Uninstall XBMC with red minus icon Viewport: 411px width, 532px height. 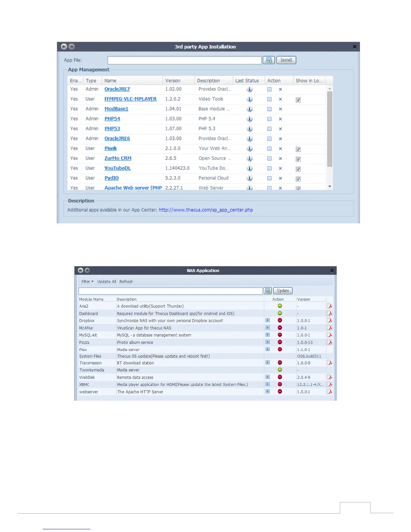point(280,384)
